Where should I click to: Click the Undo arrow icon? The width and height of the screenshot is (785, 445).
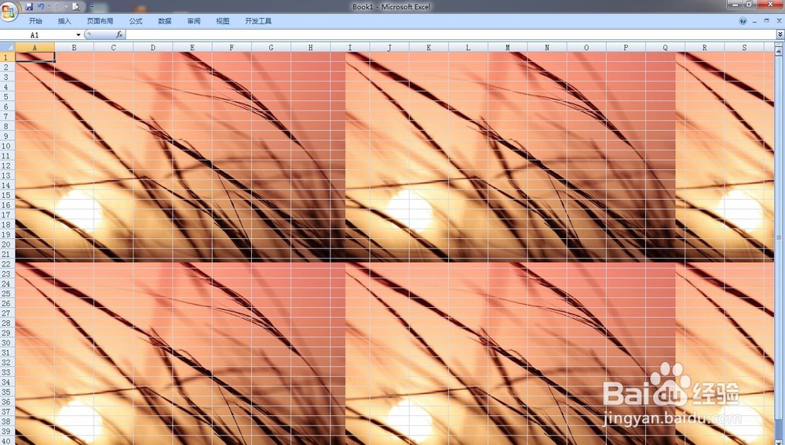pos(41,6)
